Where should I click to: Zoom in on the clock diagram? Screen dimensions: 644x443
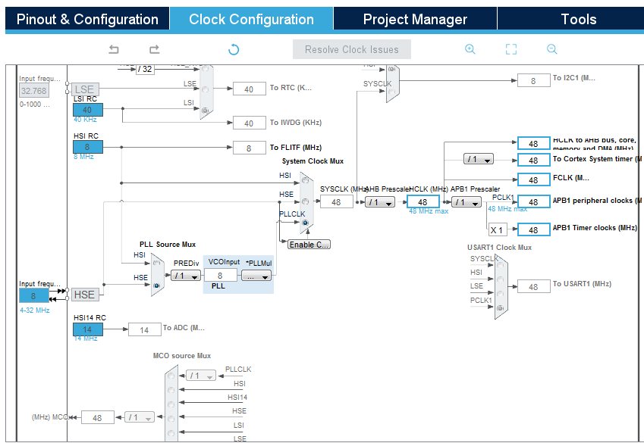470,49
